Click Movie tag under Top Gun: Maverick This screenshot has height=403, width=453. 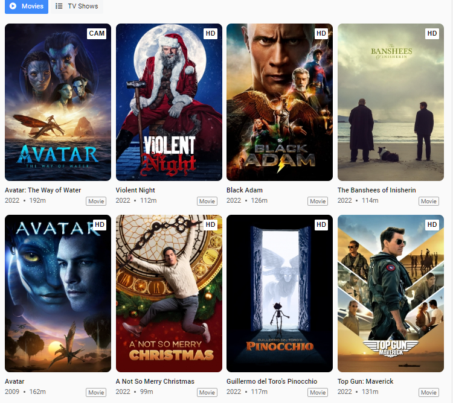[429, 392]
